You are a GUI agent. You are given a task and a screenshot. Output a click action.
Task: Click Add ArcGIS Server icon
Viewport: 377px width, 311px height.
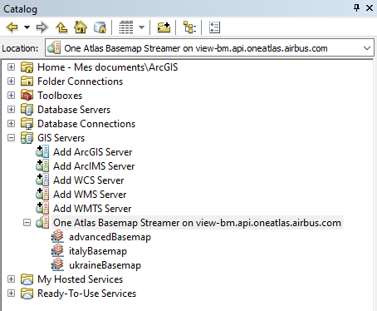pyautogui.click(x=42, y=151)
